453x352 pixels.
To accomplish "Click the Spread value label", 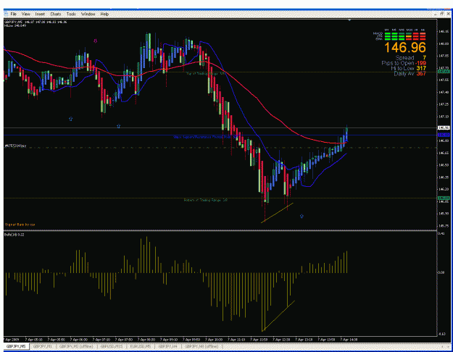I will pyautogui.click(x=410, y=58).
